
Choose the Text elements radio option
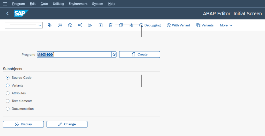click(8, 101)
